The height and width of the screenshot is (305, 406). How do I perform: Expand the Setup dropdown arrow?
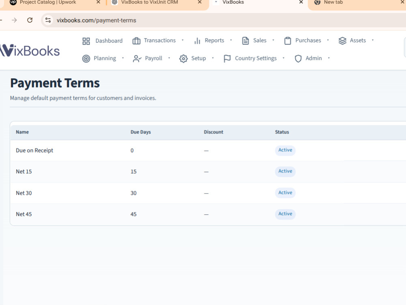pyautogui.click(x=213, y=58)
